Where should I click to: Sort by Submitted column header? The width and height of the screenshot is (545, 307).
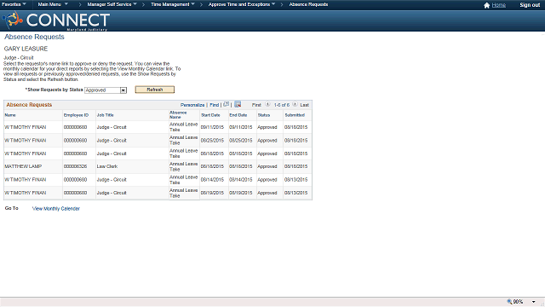pyautogui.click(x=295, y=115)
